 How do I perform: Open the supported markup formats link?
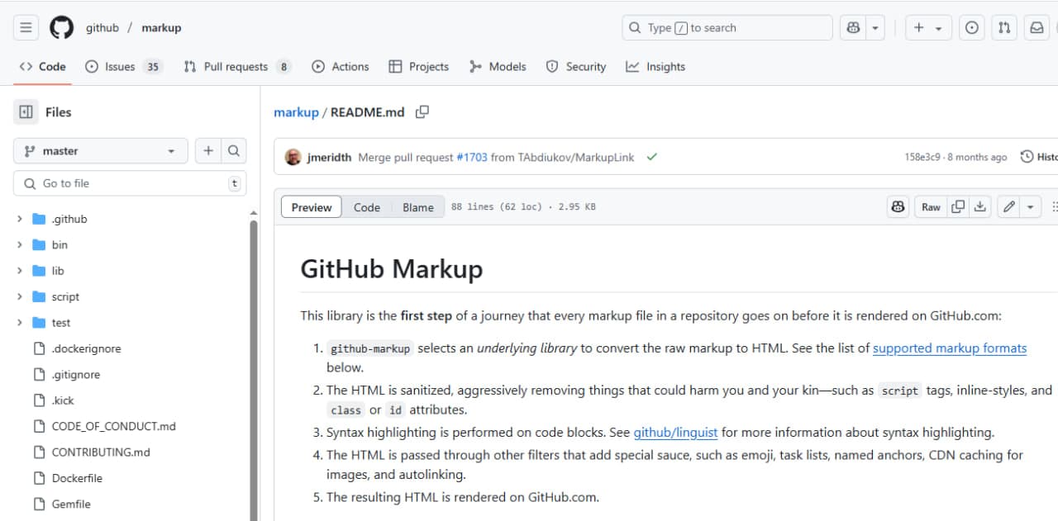(x=950, y=348)
